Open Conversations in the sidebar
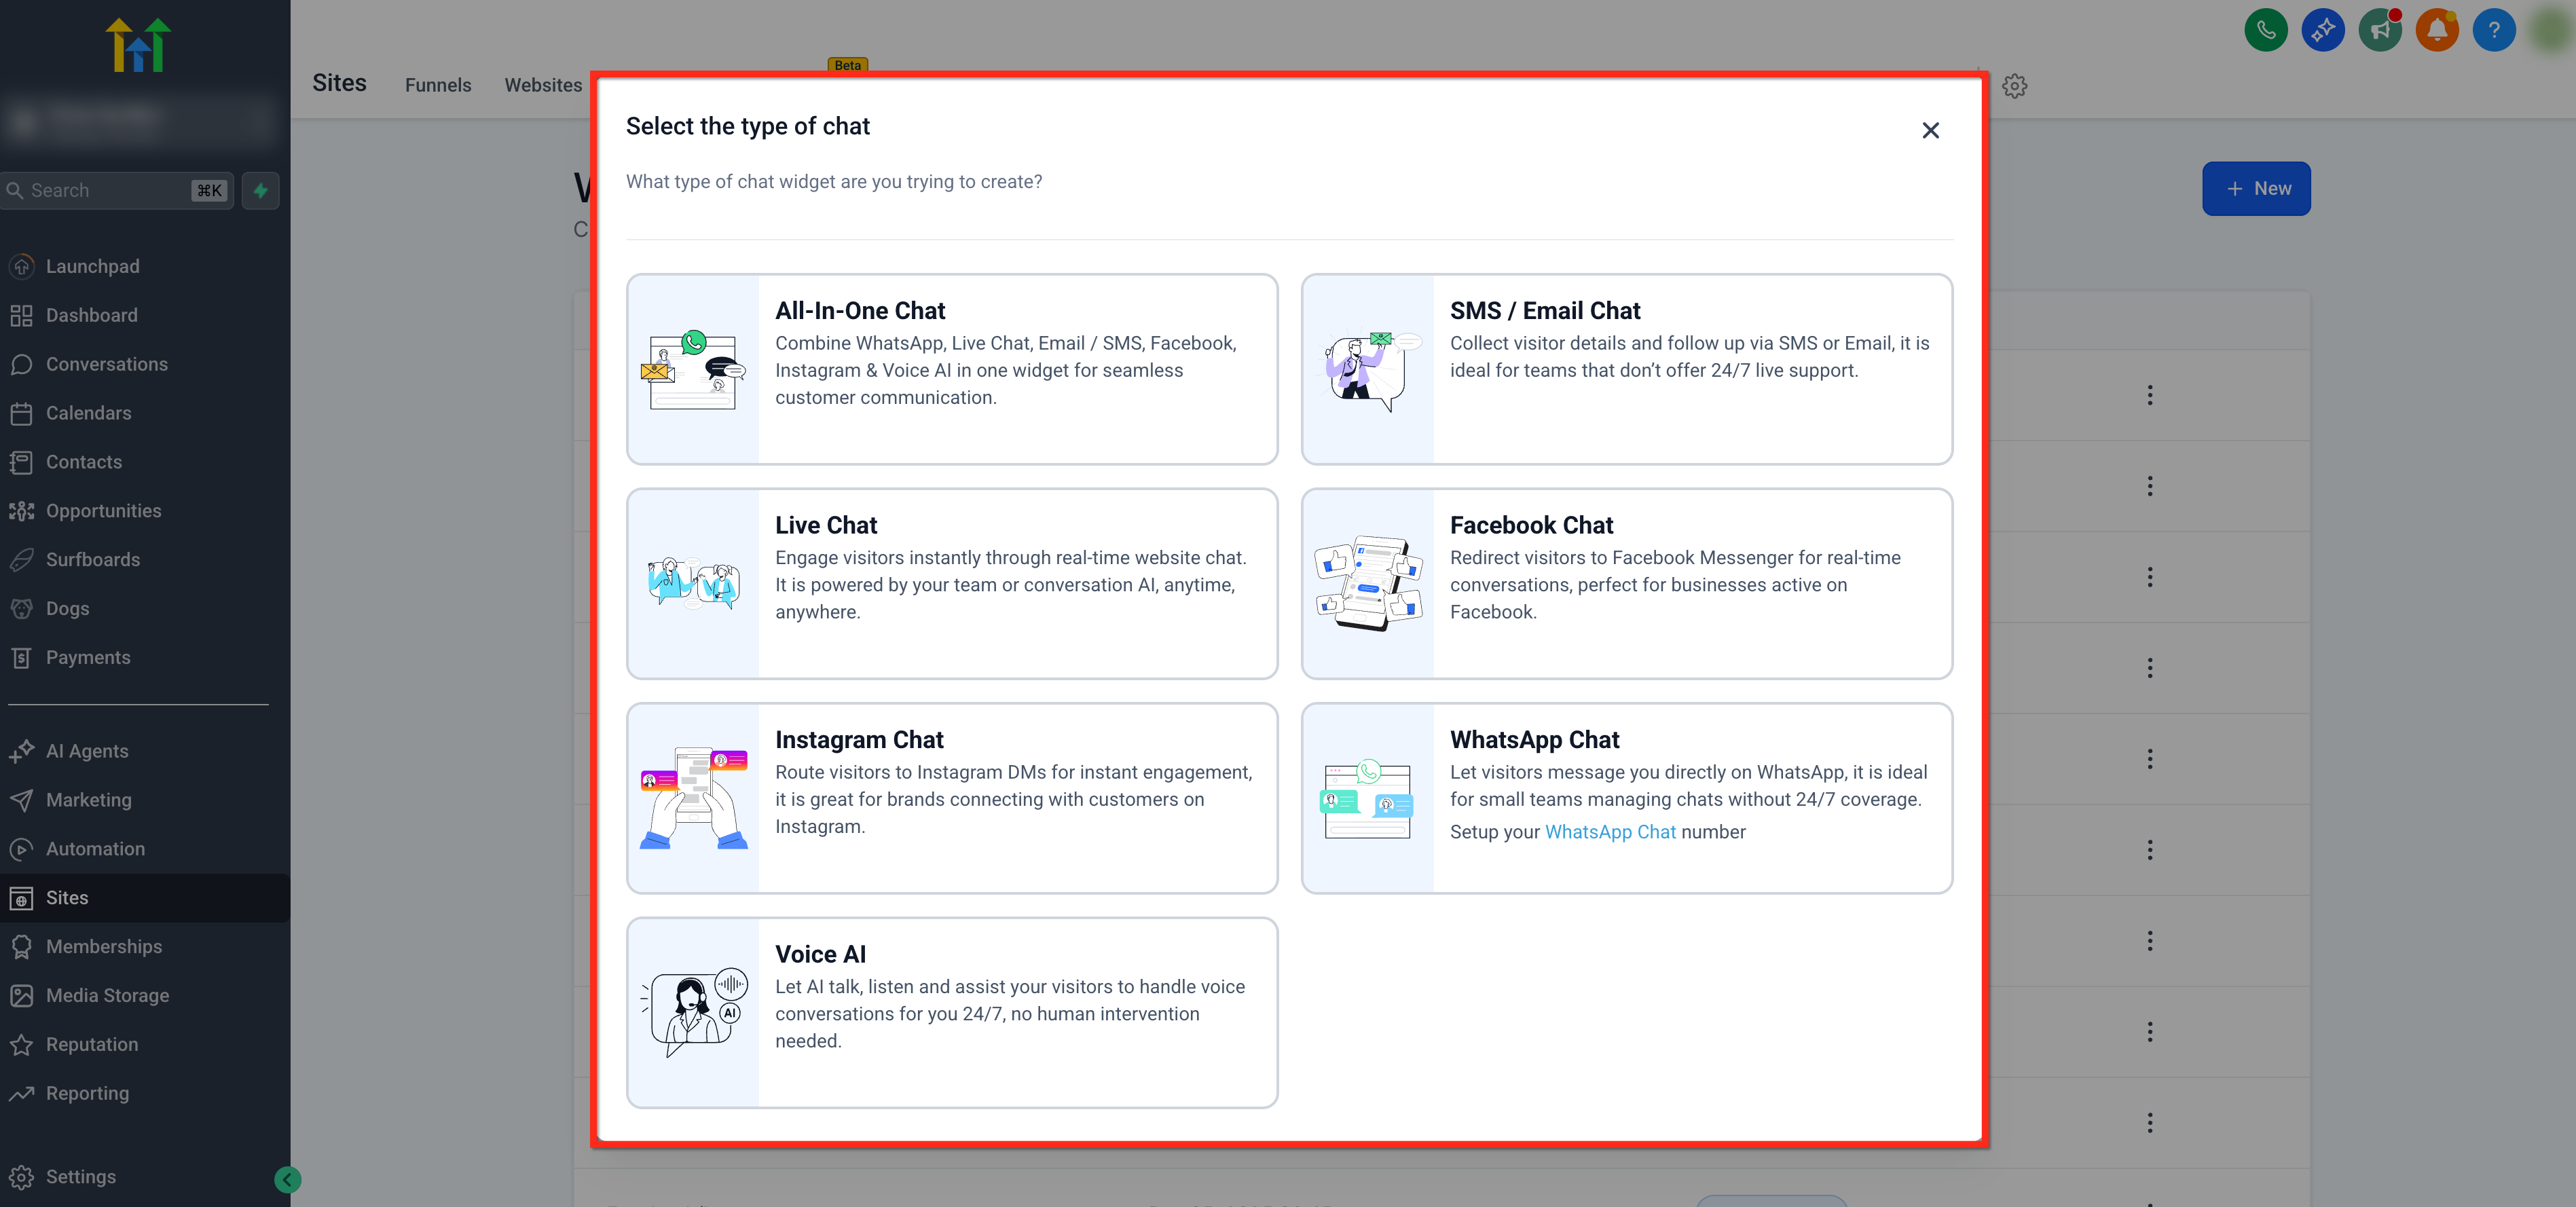This screenshot has height=1207, width=2576. point(106,364)
